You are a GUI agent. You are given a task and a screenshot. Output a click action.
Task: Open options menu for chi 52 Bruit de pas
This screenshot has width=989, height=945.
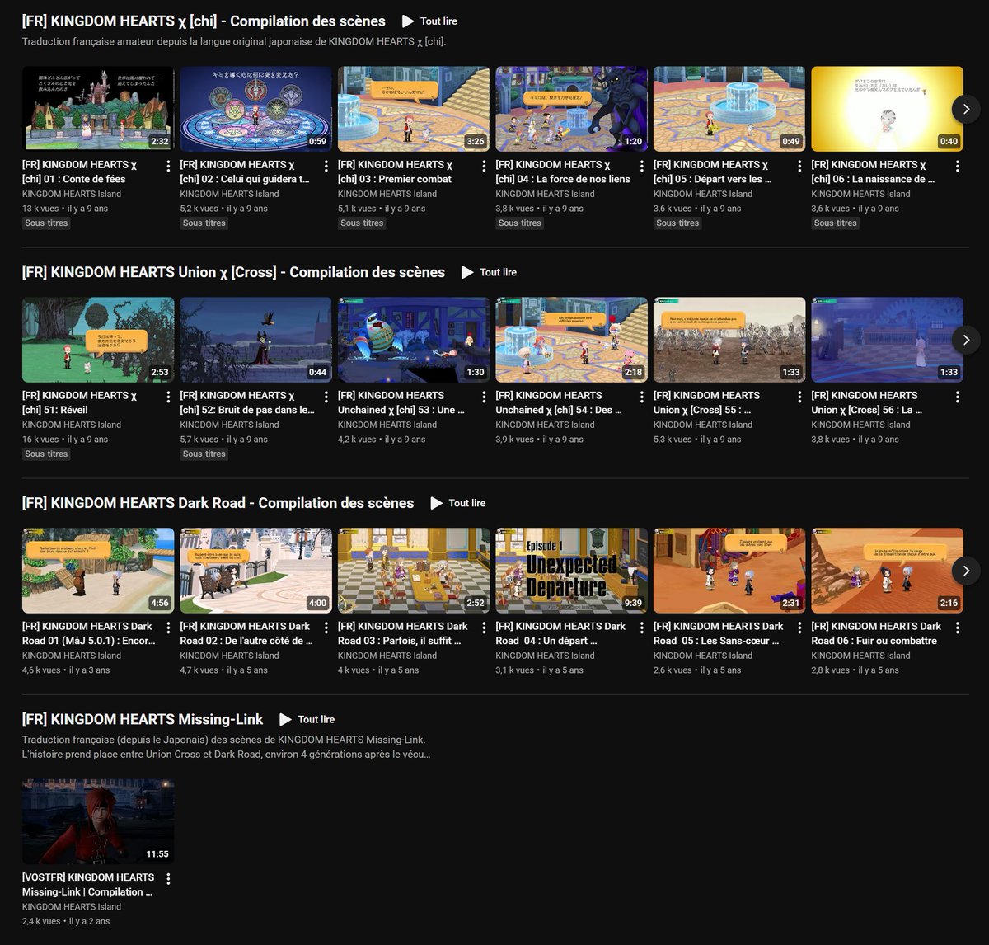coord(326,397)
